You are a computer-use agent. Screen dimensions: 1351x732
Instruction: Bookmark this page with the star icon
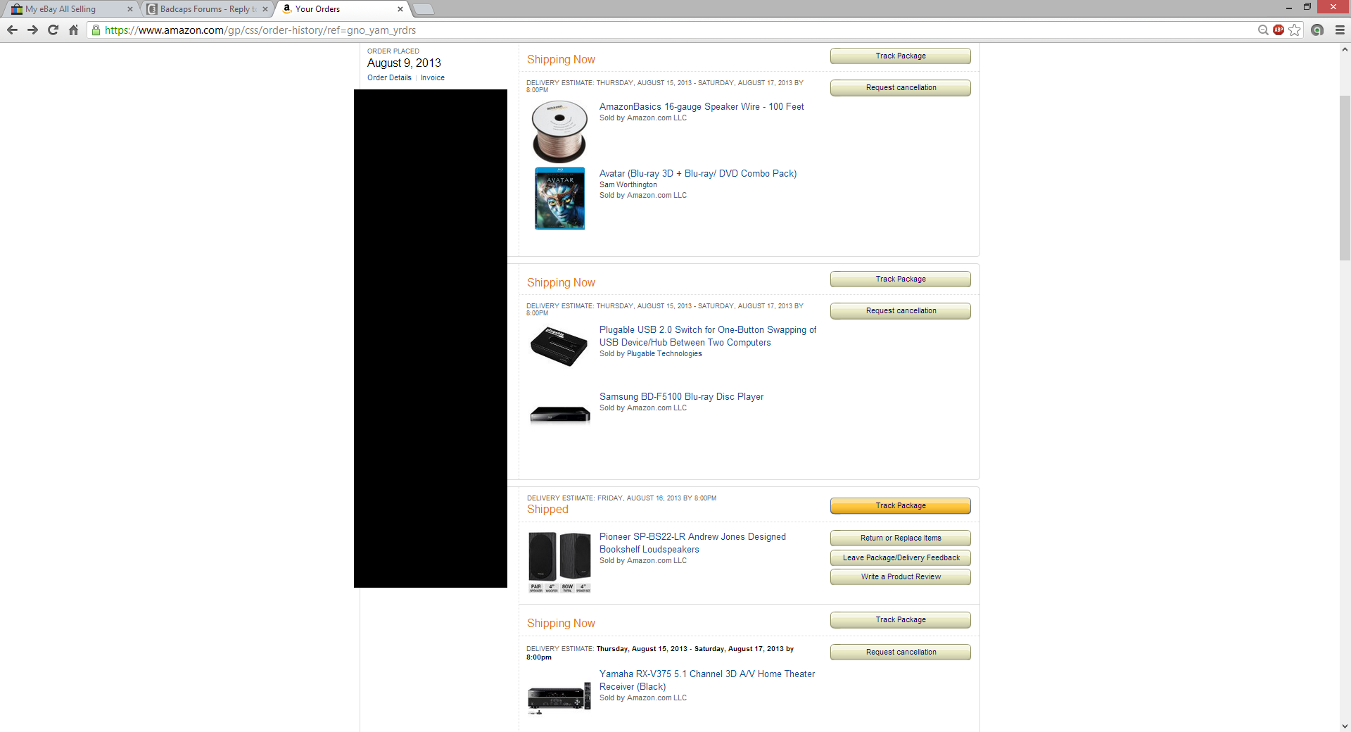[1295, 30]
